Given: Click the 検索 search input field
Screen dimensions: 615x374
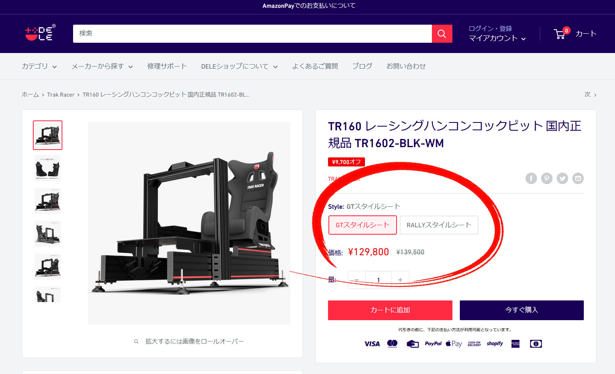Looking at the screenshot, I should (252, 34).
